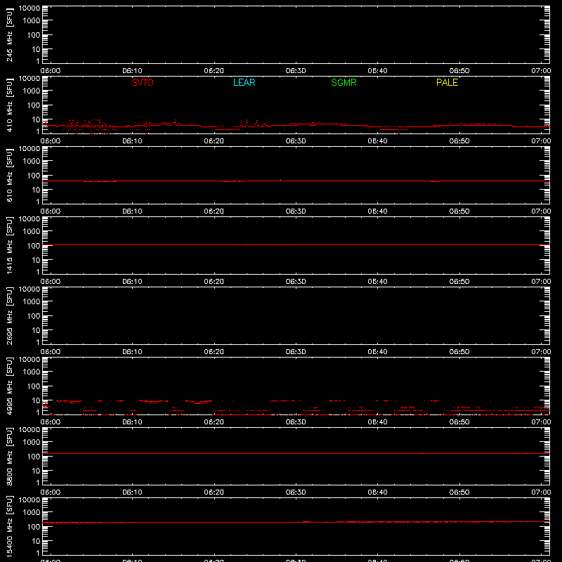Click the 06:10 time label below the 245 MHz plot
Viewport: 562px width, 562px height.
[132, 71]
